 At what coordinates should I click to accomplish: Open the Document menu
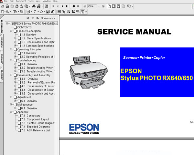[21, 1]
